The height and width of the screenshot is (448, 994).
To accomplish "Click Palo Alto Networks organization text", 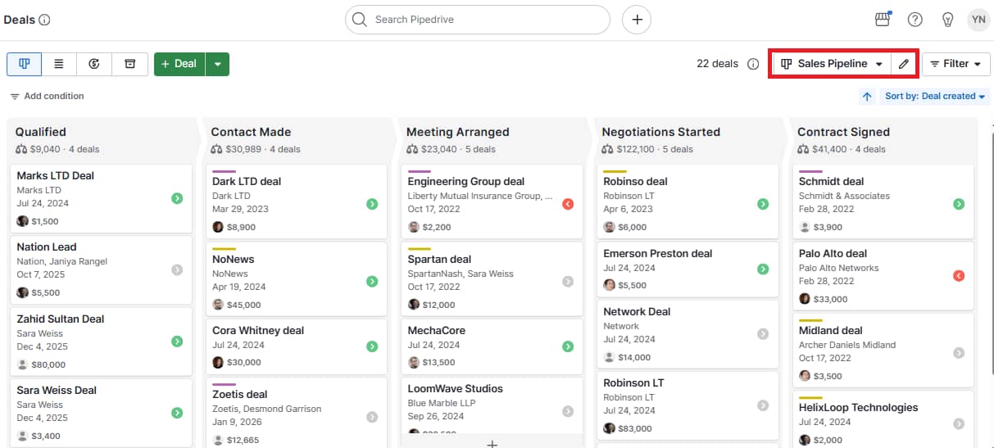I will [x=838, y=268].
